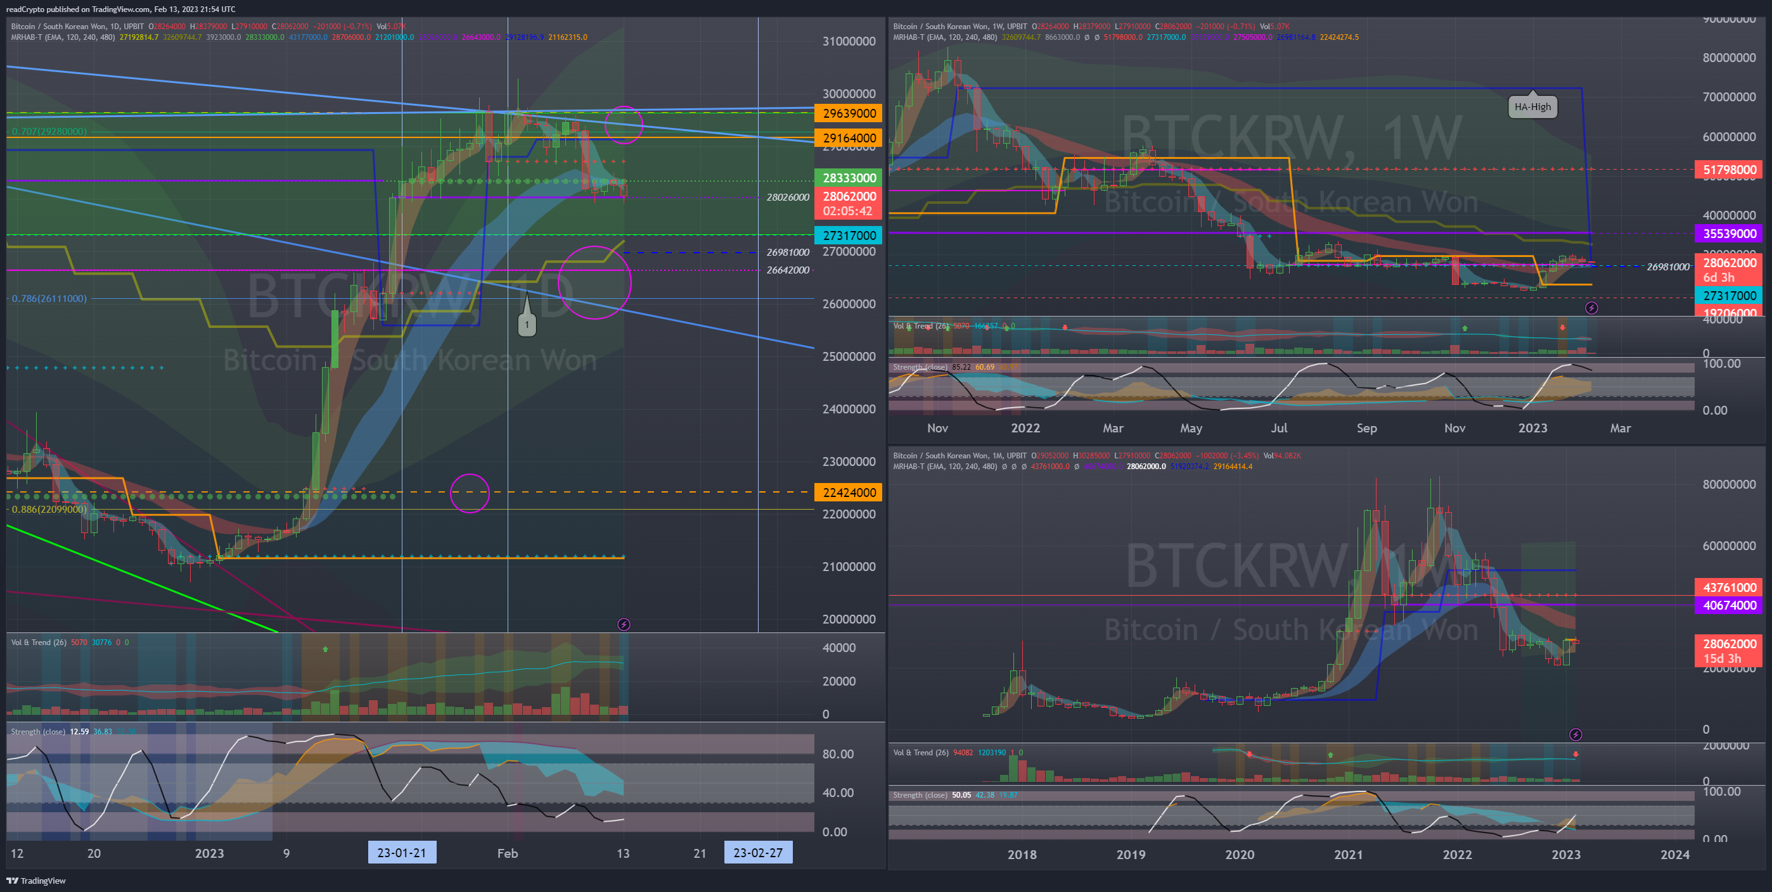Click the purple 40674000 price label
The height and width of the screenshot is (892, 1772).
click(x=1728, y=605)
